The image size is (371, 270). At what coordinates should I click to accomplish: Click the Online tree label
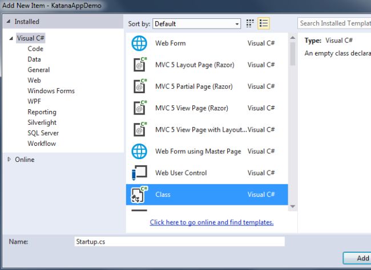click(25, 160)
